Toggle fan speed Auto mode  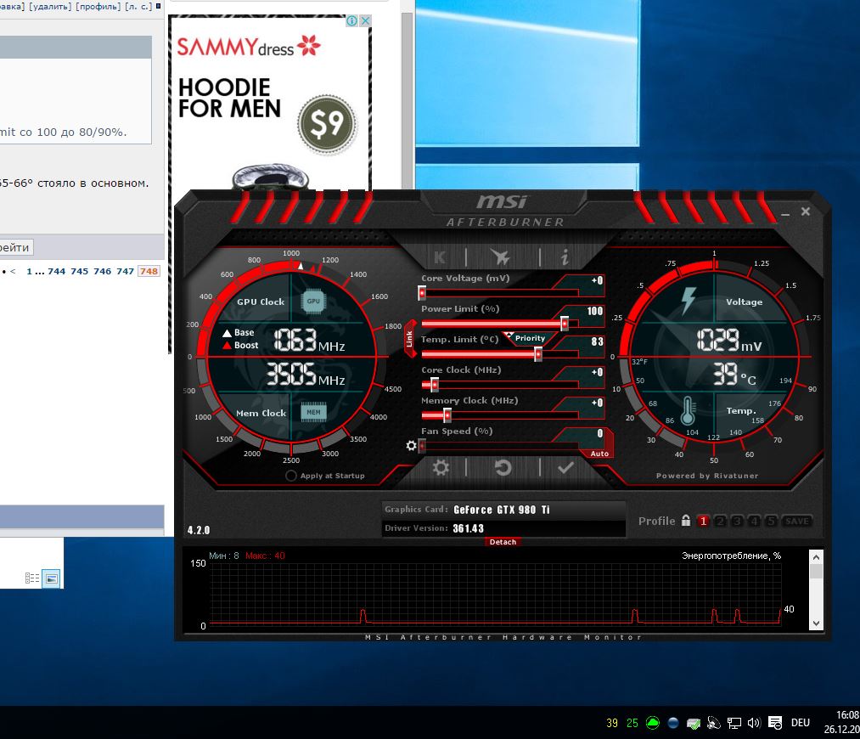(x=599, y=453)
